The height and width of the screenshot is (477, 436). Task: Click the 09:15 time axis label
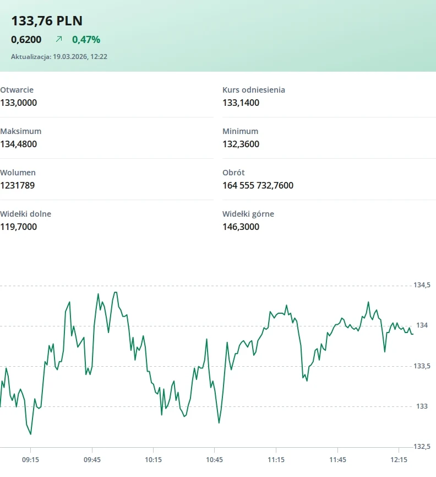click(x=30, y=460)
